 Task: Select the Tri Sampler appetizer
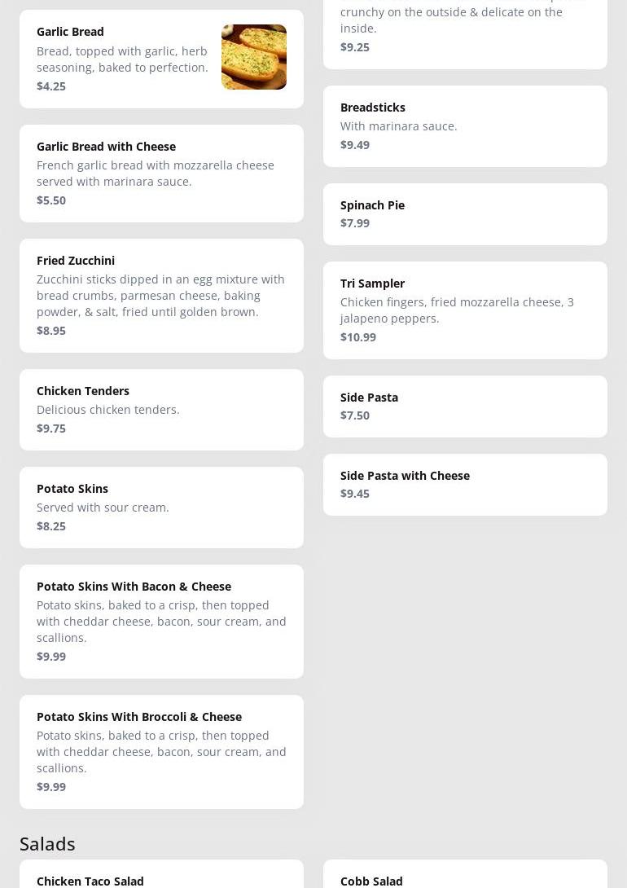coord(372,284)
